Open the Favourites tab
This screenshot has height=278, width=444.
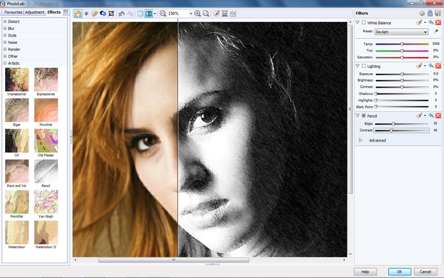point(13,12)
